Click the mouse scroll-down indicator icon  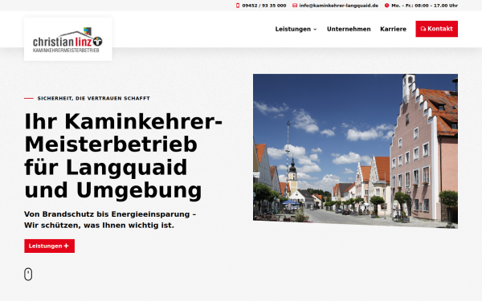click(28, 275)
